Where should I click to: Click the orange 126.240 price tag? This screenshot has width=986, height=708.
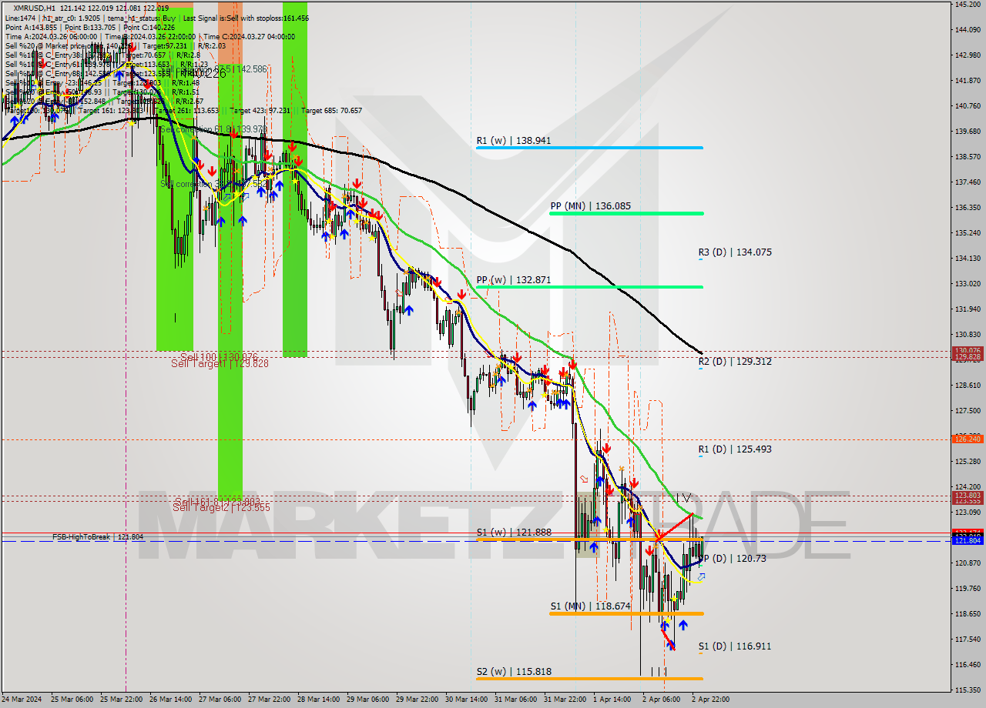(968, 439)
